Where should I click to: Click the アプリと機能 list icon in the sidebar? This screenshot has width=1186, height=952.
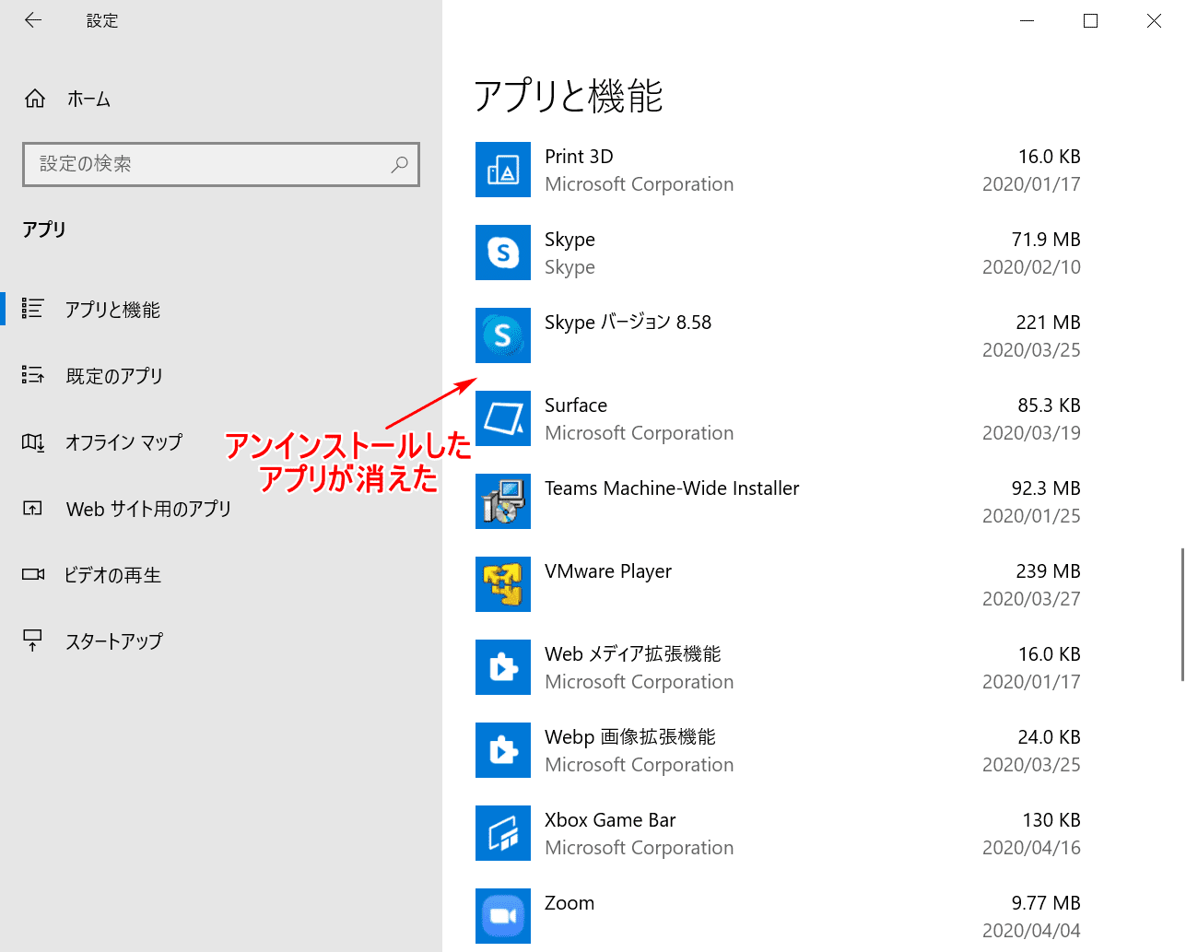tap(32, 309)
